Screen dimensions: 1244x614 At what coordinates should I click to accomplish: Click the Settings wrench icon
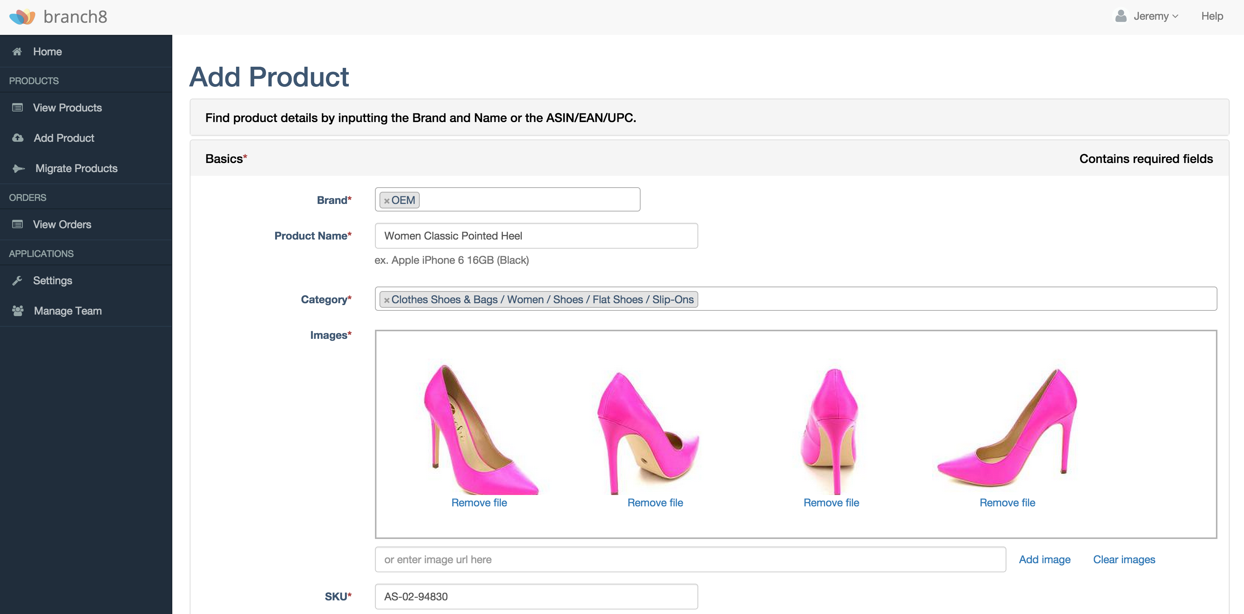point(17,280)
